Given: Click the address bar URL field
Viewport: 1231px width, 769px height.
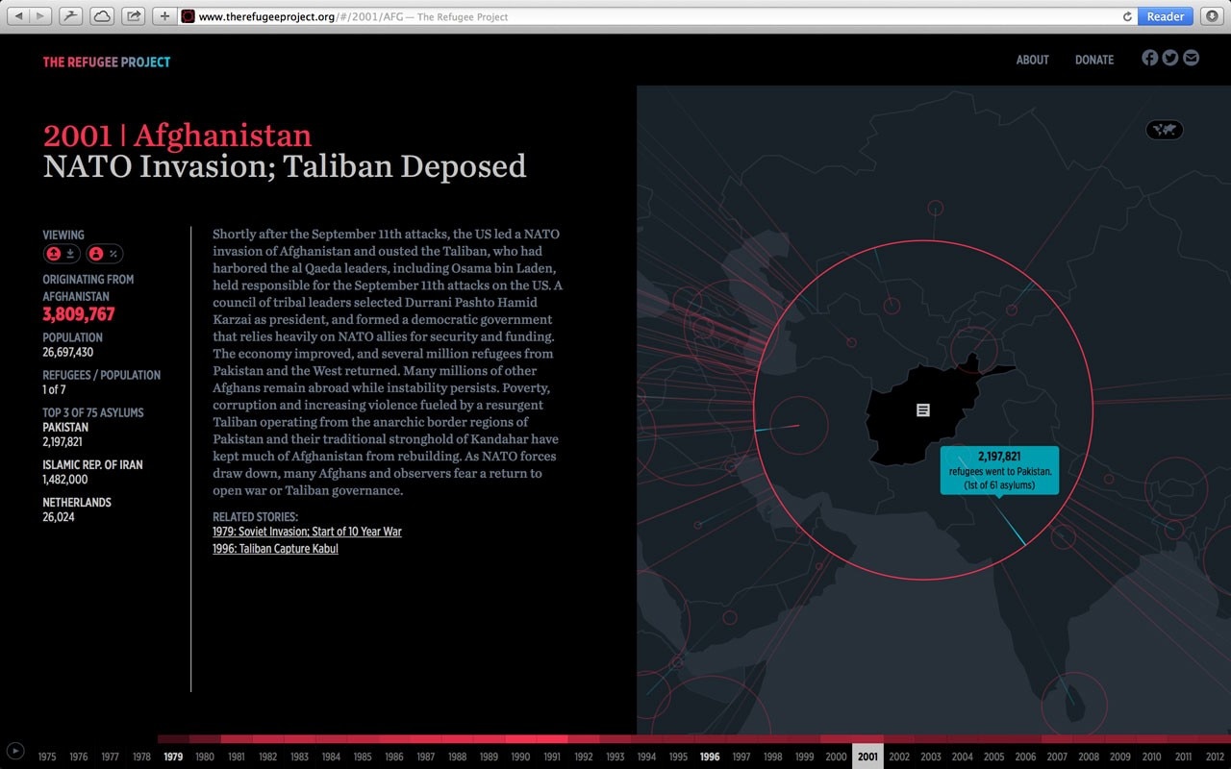Looking at the screenshot, I should tap(654, 16).
